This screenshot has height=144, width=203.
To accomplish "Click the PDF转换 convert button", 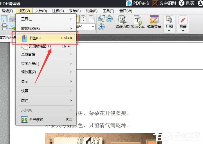I will click(x=138, y=3).
